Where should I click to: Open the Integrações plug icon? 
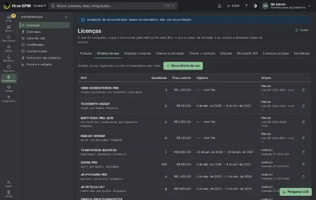8,99
